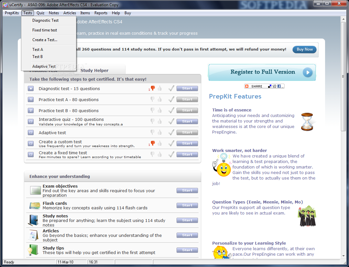
Task: Choose Create a Test... from the Tests menu
Action: click(x=49, y=40)
